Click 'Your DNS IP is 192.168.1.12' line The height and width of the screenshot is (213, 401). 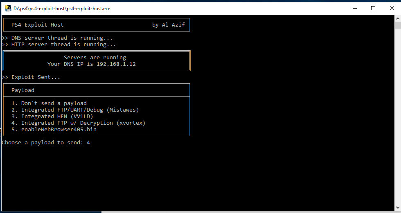click(92, 64)
